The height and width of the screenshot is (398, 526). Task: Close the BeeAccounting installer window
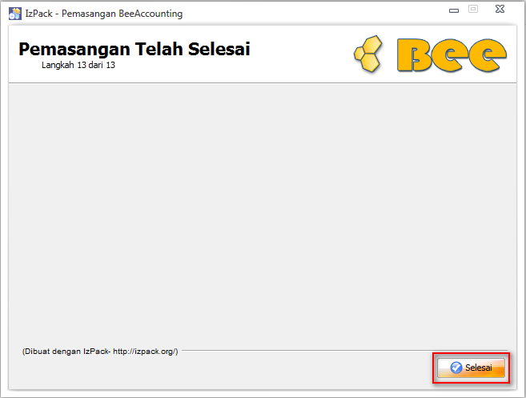[500, 9]
